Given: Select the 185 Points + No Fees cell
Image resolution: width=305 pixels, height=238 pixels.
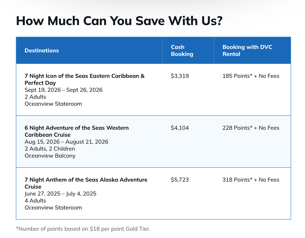Looking at the screenshot, I should (251, 76).
